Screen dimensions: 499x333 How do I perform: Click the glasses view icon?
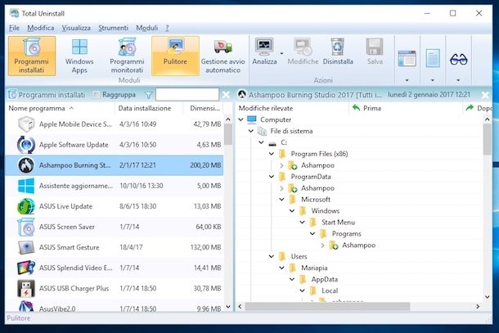[x=459, y=60]
